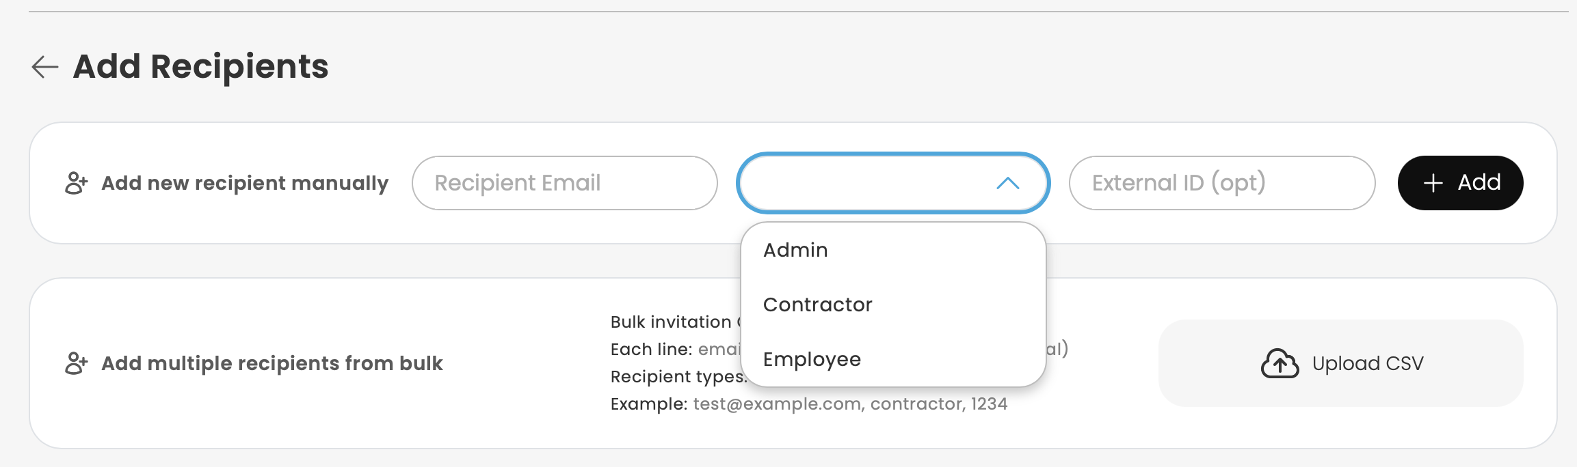Viewport: 1577px width, 467px height.
Task: Select Admin from the dropdown list
Action: pyautogui.click(x=795, y=250)
